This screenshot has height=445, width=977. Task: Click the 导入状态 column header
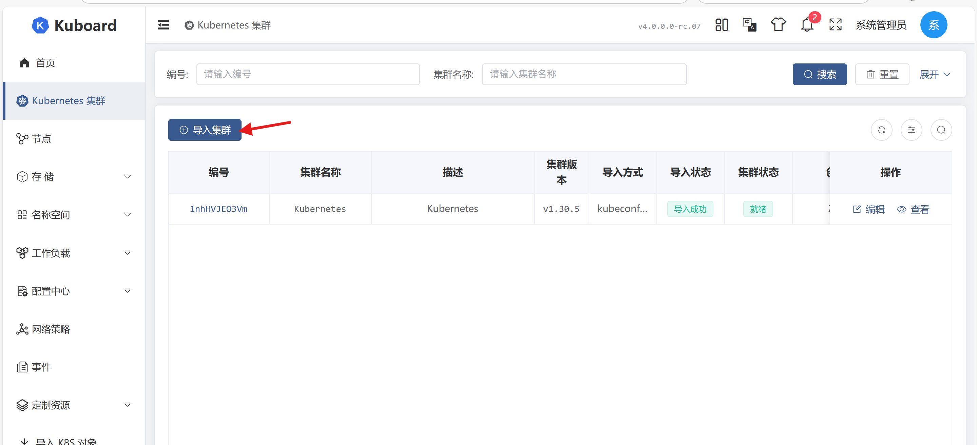click(x=690, y=172)
